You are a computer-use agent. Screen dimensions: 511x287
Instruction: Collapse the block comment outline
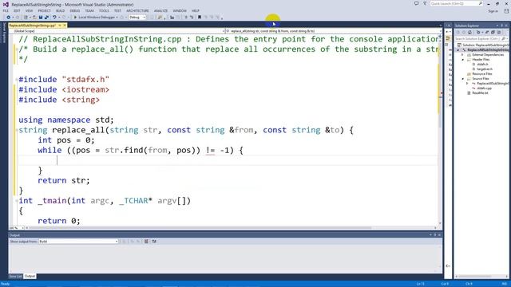[x=17, y=49]
